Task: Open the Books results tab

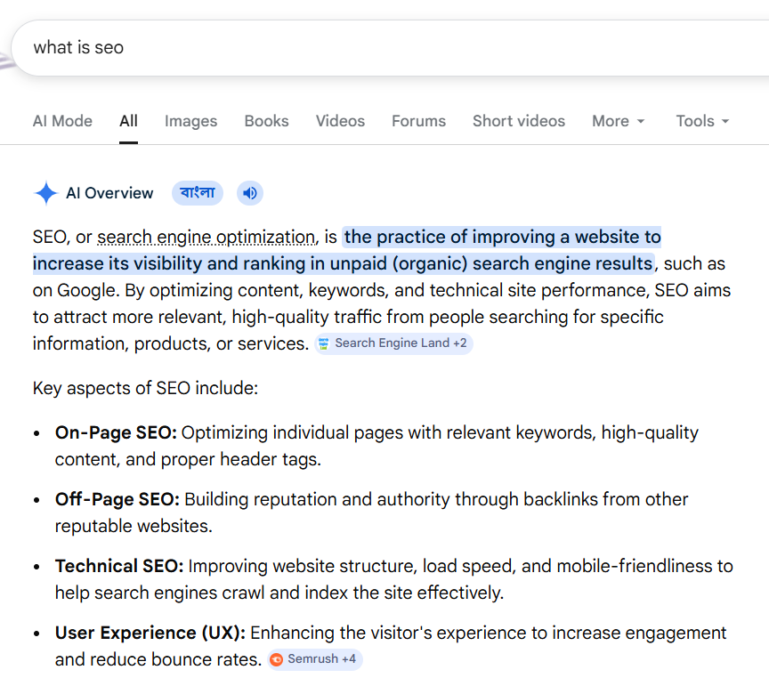Action: coord(266,121)
